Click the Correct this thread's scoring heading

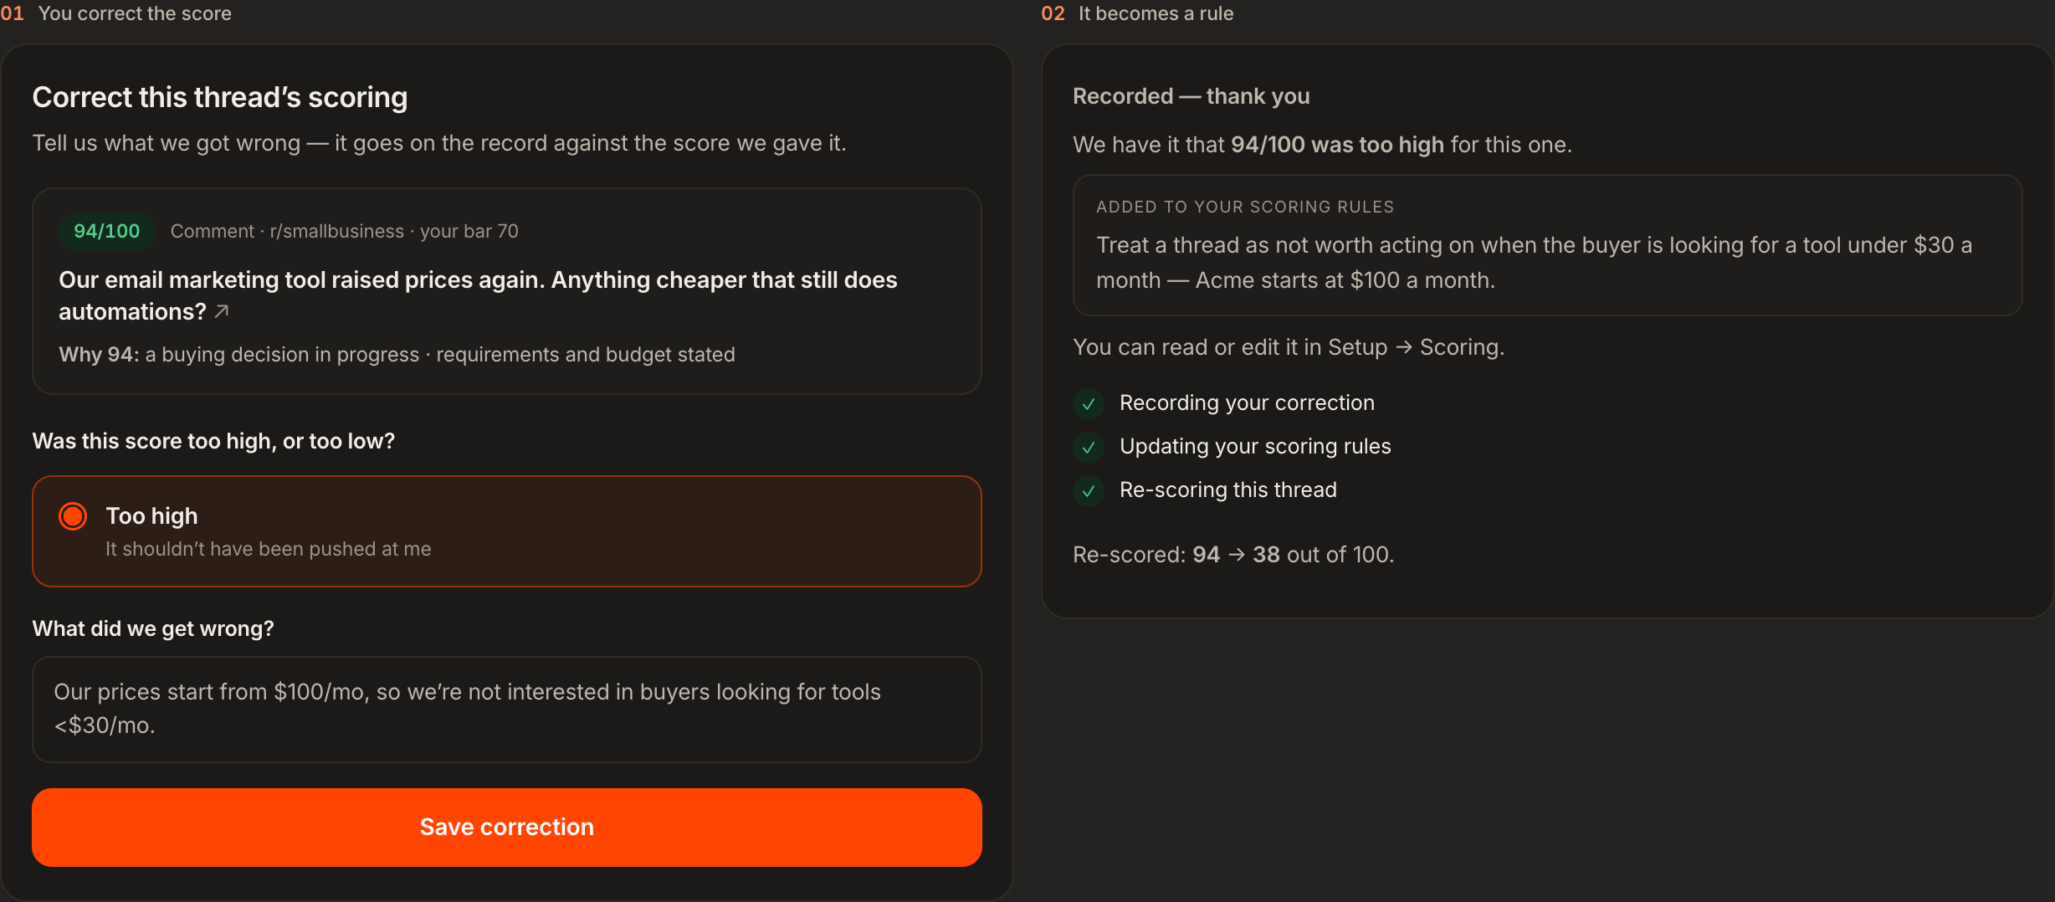pyautogui.click(x=220, y=97)
